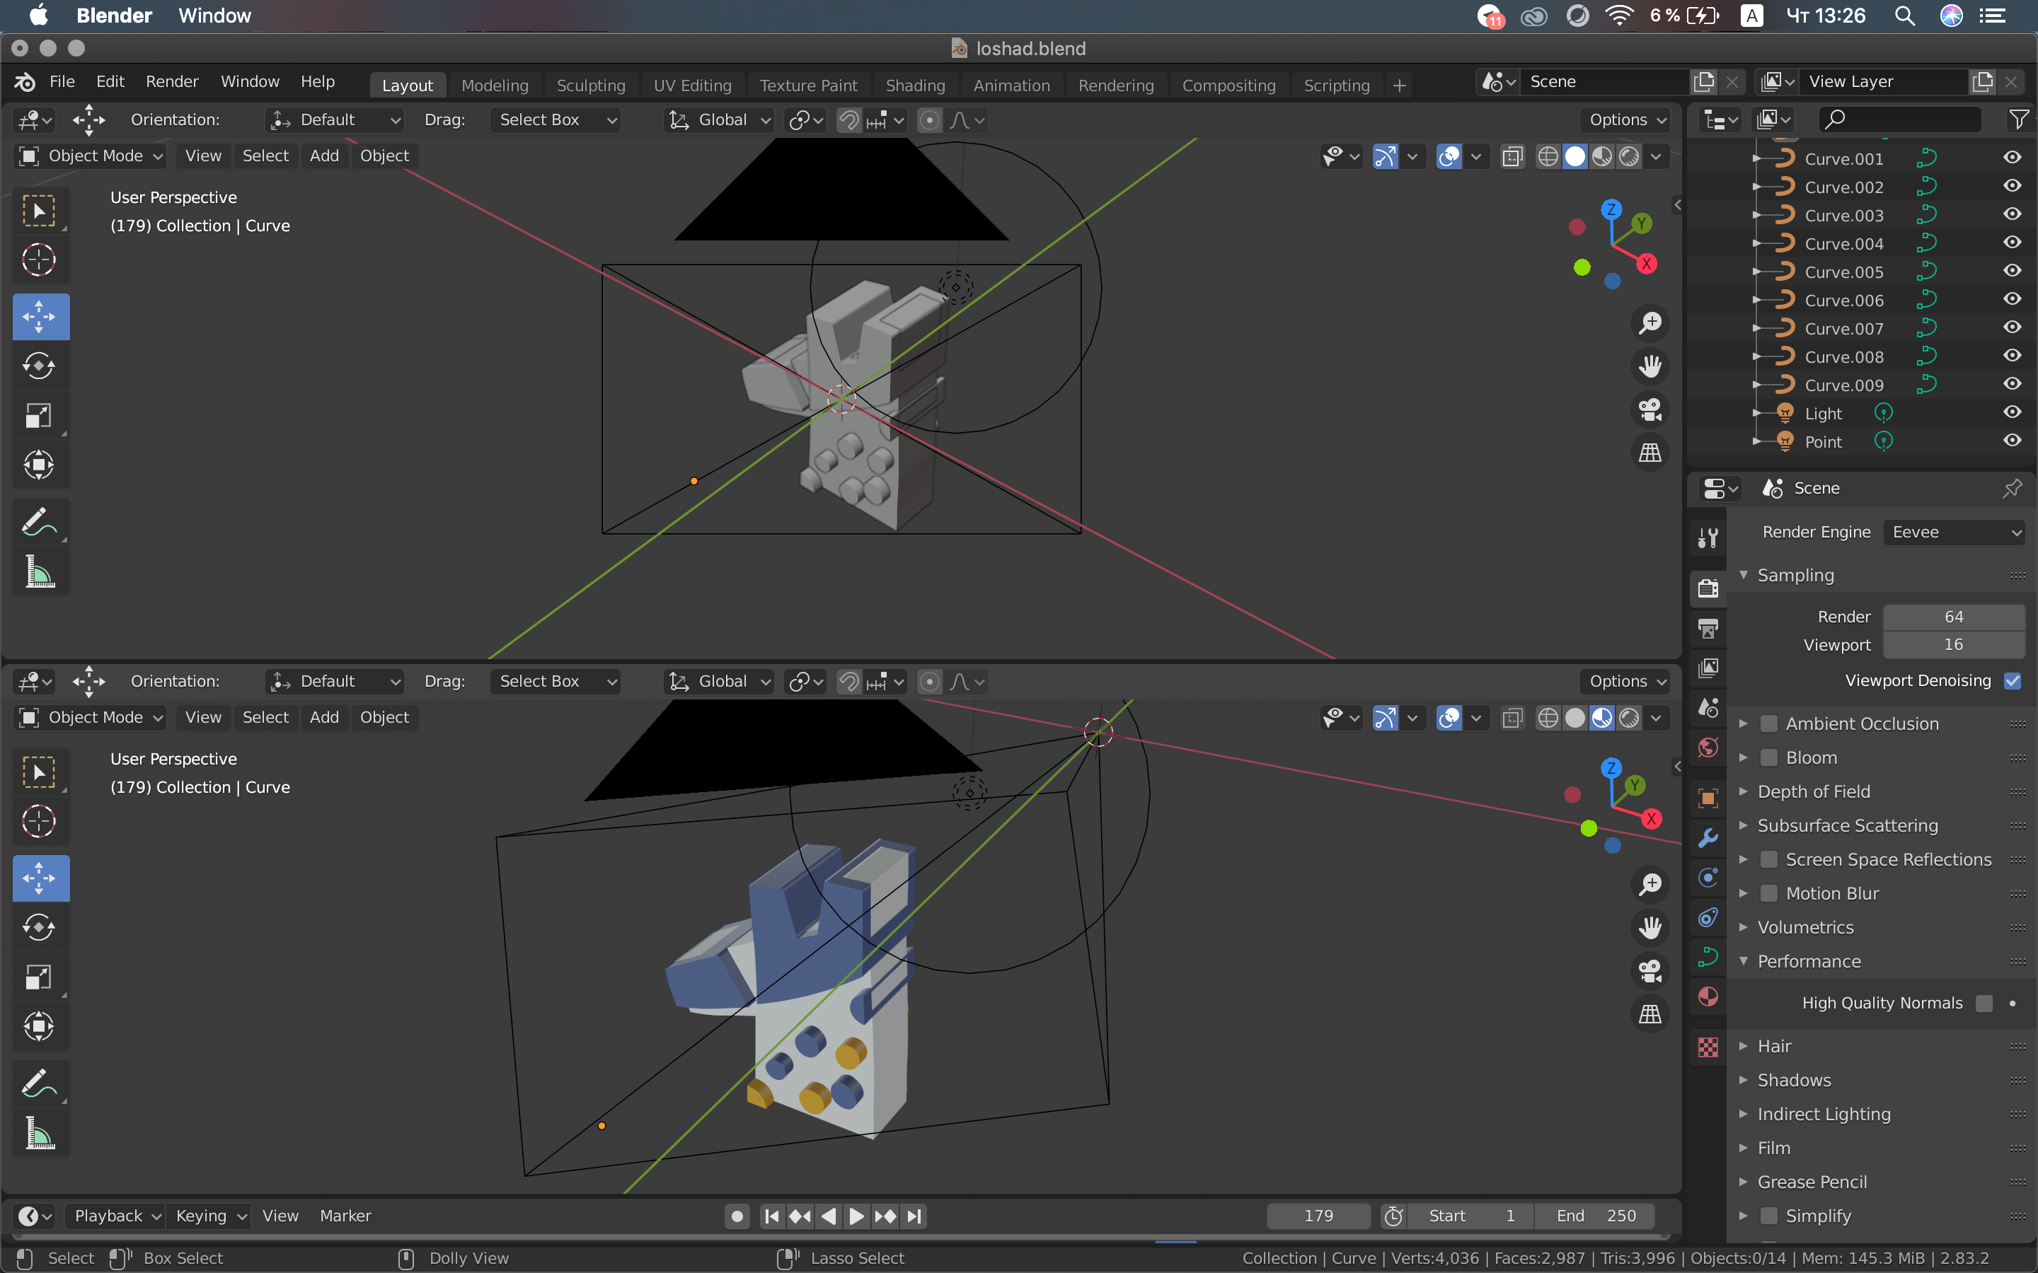Click the current frame field showing 179
This screenshot has height=1273, width=2038.
coord(1318,1216)
